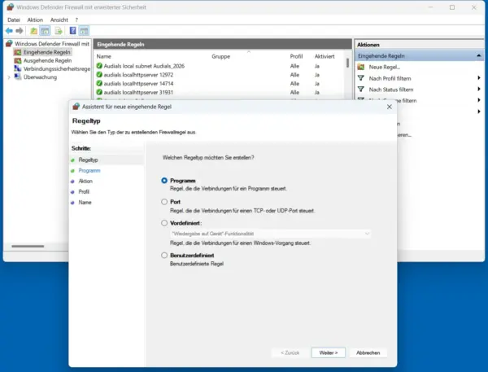Open the Datei menu
Screen dimensions: 488x372
tap(14, 20)
